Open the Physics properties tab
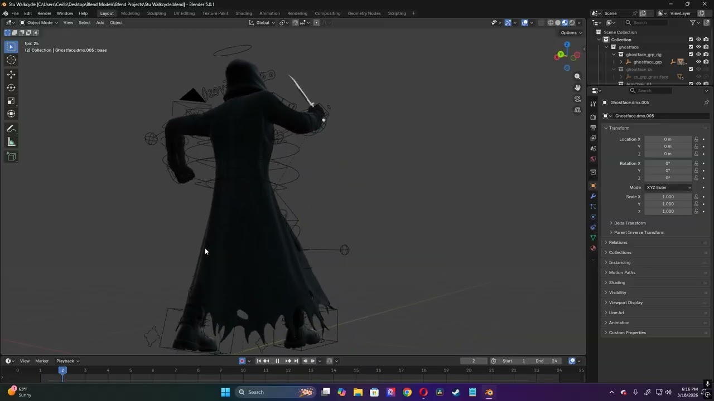 (x=593, y=217)
